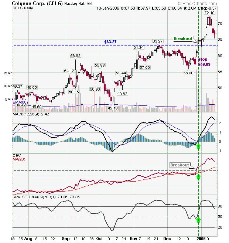Click the '$59.89' stop price text
The width and height of the screenshot is (229, 243).
coord(204,64)
